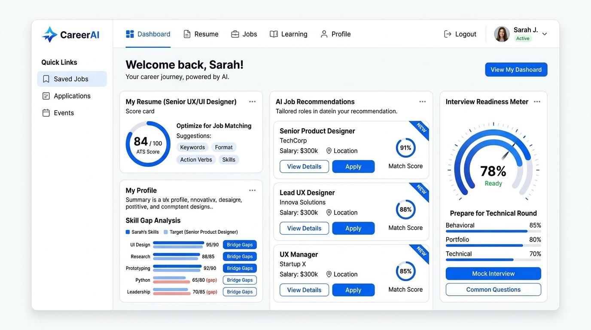The height and width of the screenshot is (330, 591).
Task: Click the CareerAI star logo
Action: [x=49, y=34]
